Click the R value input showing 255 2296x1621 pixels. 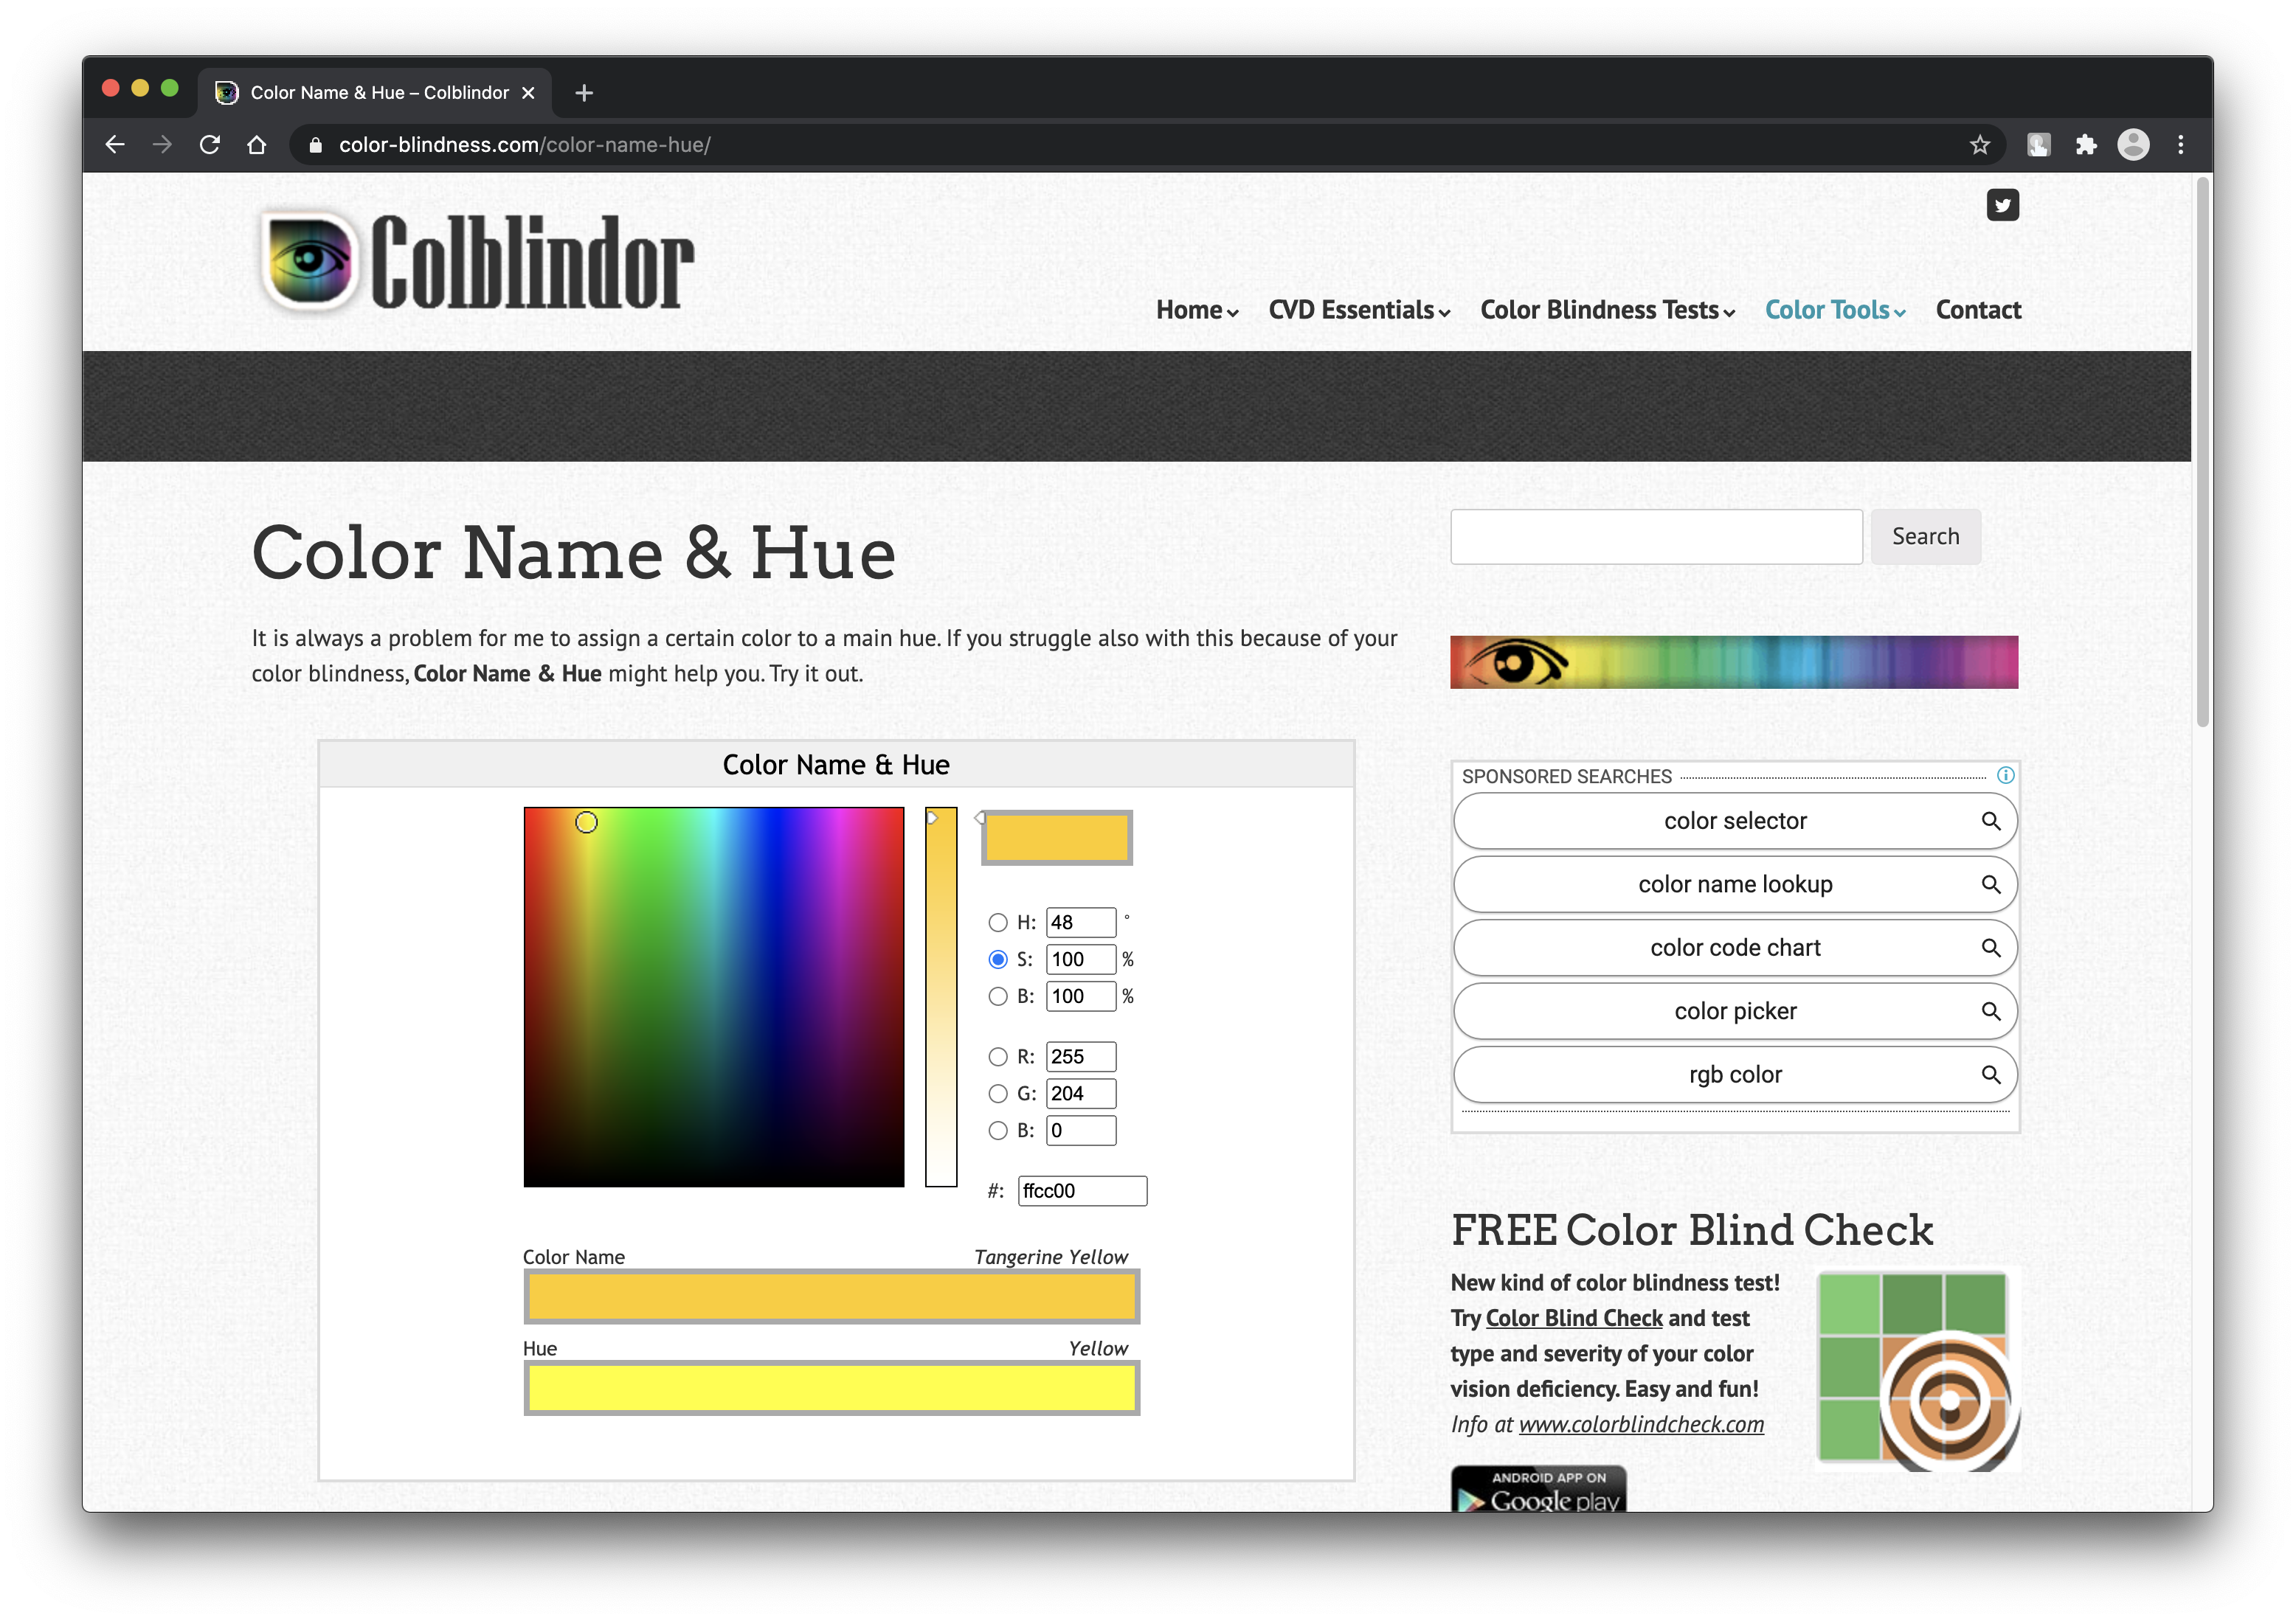point(1081,1056)
